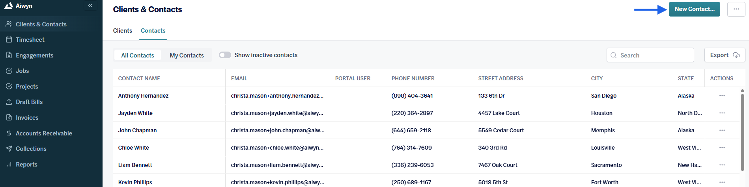749x187 pixels.
Task: Click scrollbar up arrow in contacts table
Action: (742, 90)
